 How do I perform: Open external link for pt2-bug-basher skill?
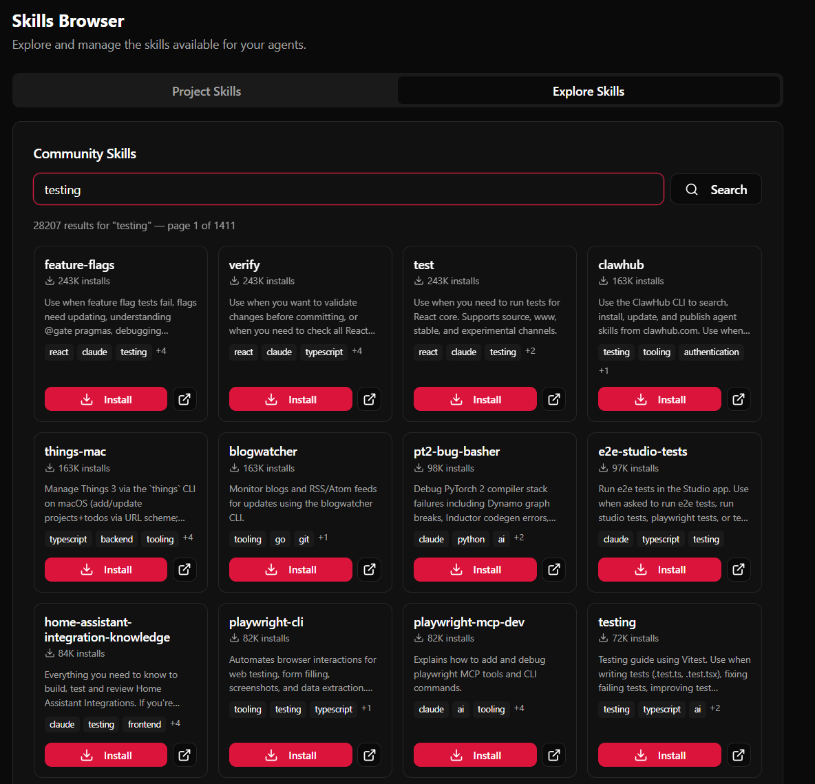[x=553, y=569]
